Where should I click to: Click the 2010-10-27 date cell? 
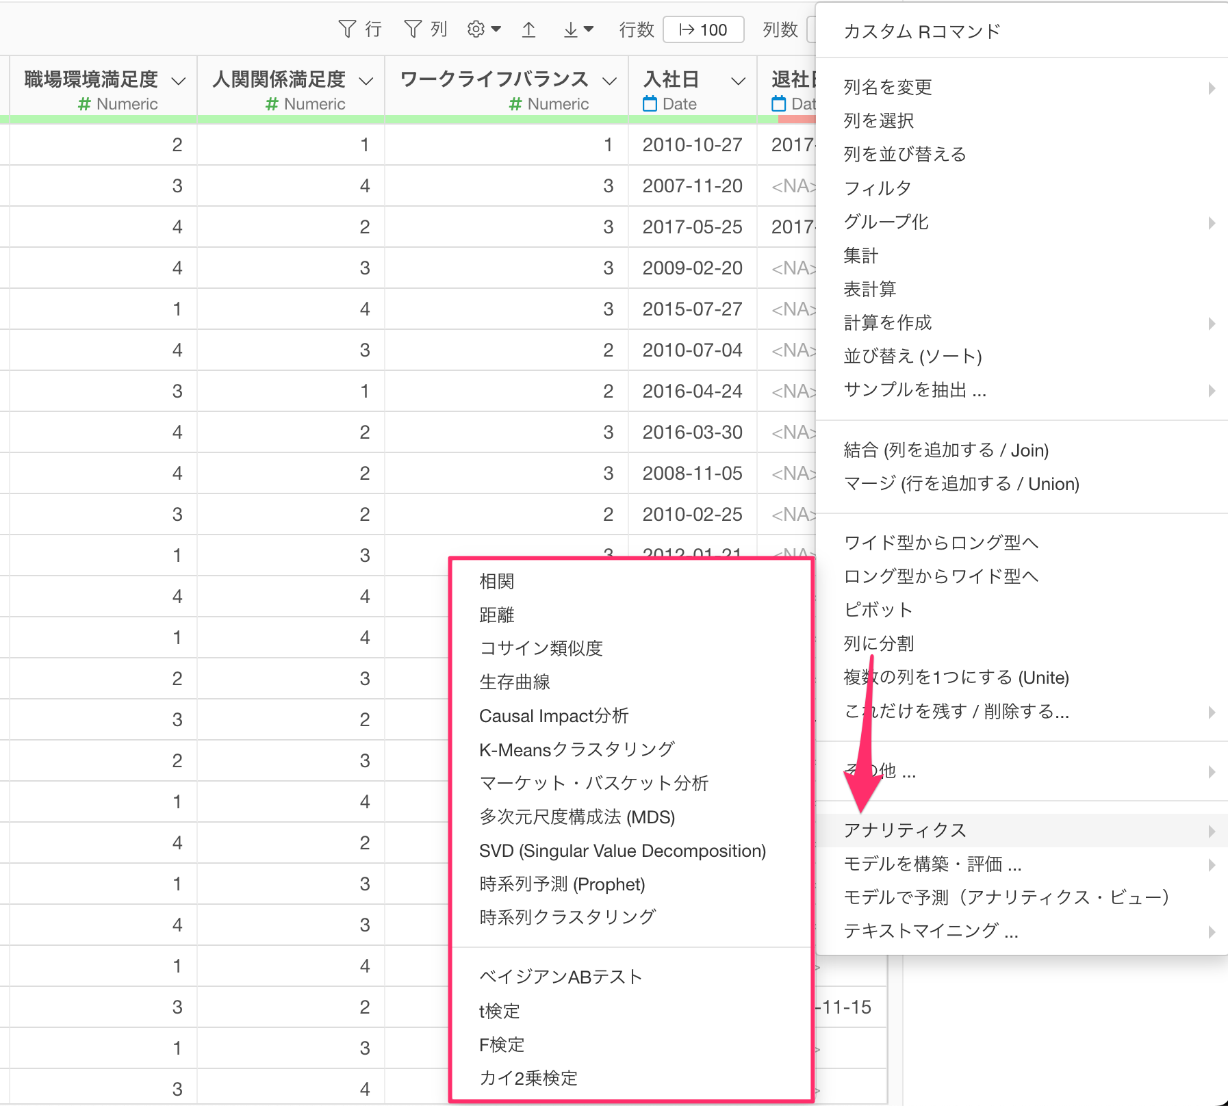pyautogui.click(x=692, y=145)
